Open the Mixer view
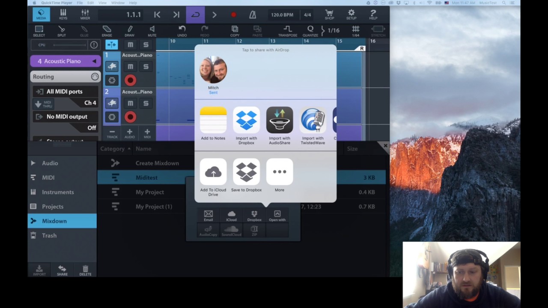This screenshot has width=548, height=308. tap(85, 15)
